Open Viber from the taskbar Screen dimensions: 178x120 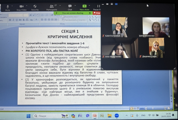click(x=88, y=116)
